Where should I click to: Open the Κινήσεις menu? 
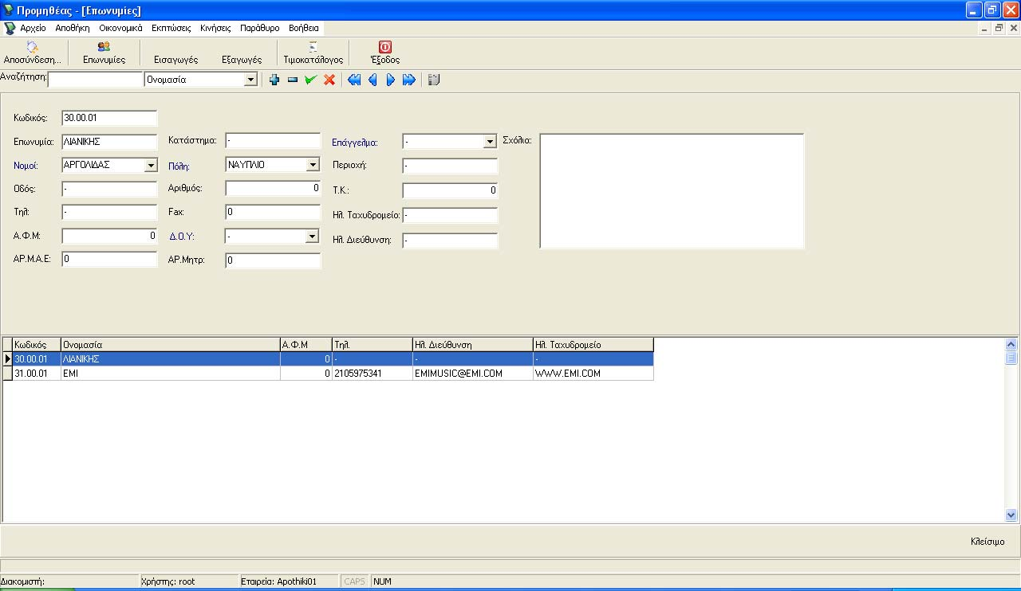click(215, 28)
